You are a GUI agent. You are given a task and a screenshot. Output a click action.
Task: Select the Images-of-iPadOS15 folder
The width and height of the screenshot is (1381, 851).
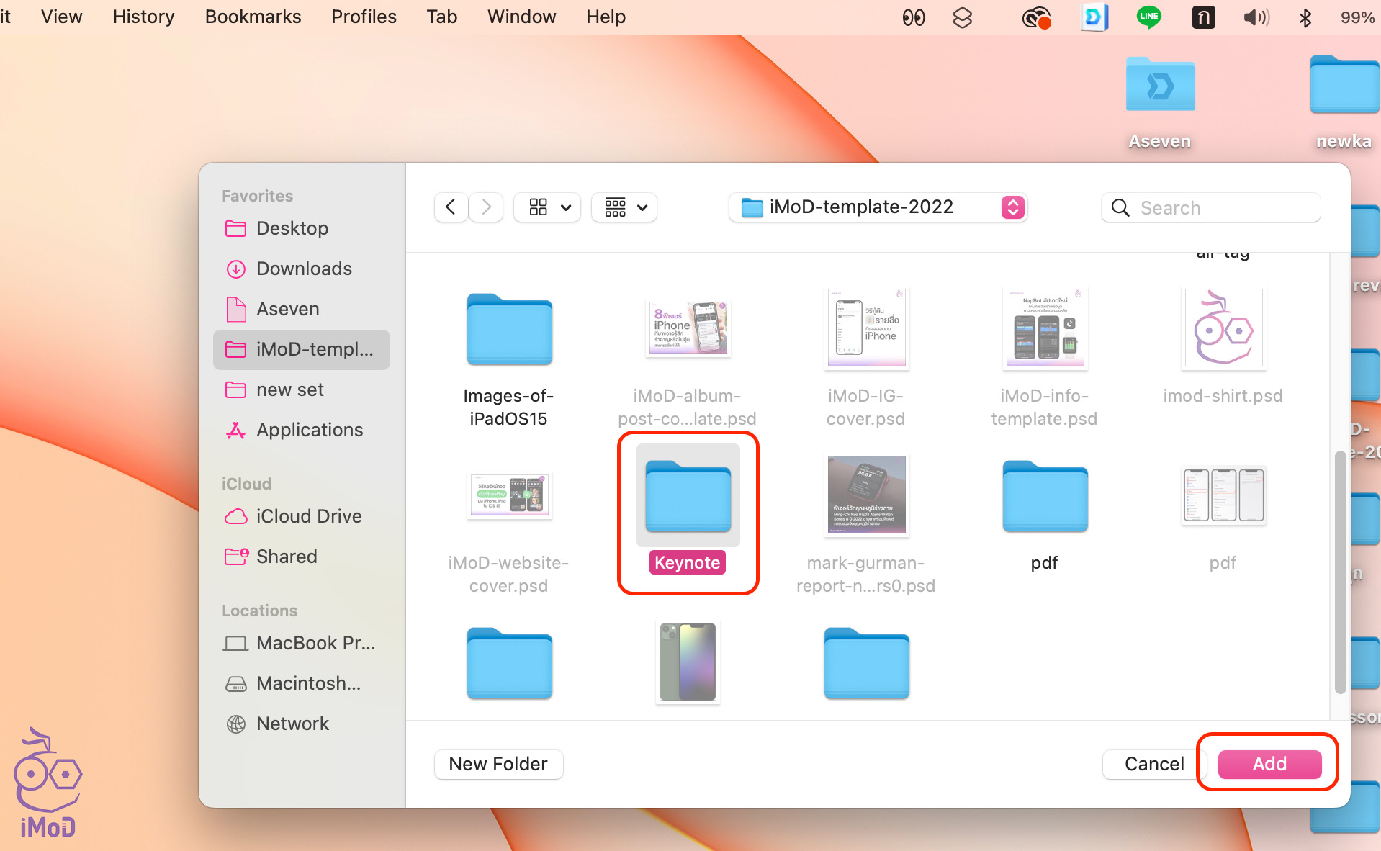[509, 330]
